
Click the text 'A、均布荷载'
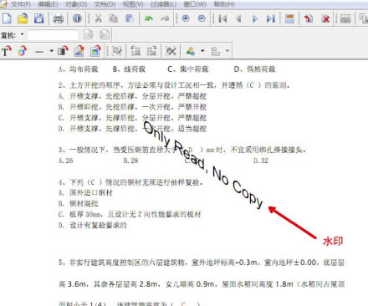click(x=78, y=69)
